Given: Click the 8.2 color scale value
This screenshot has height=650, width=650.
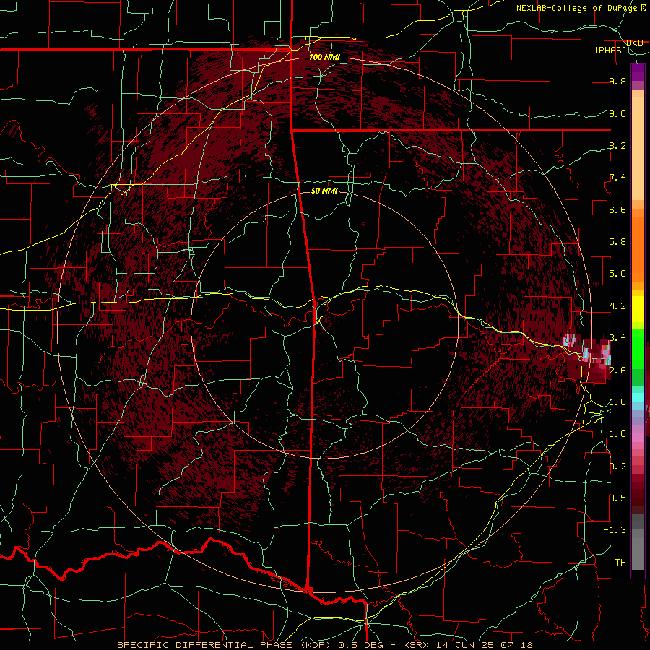Looking at the screenshot, I should coord(617,145).
